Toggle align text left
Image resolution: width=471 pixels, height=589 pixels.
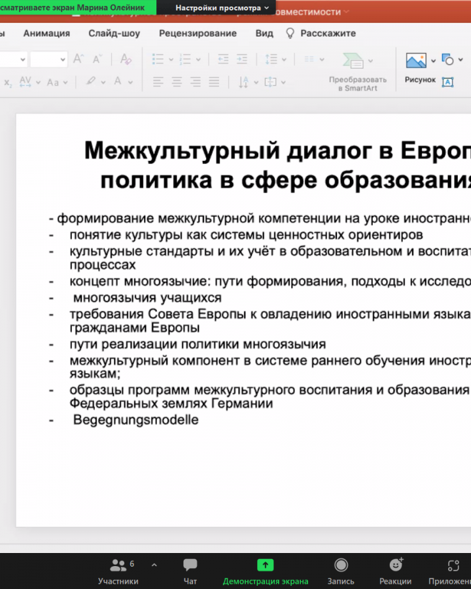[x=158, y=82]
